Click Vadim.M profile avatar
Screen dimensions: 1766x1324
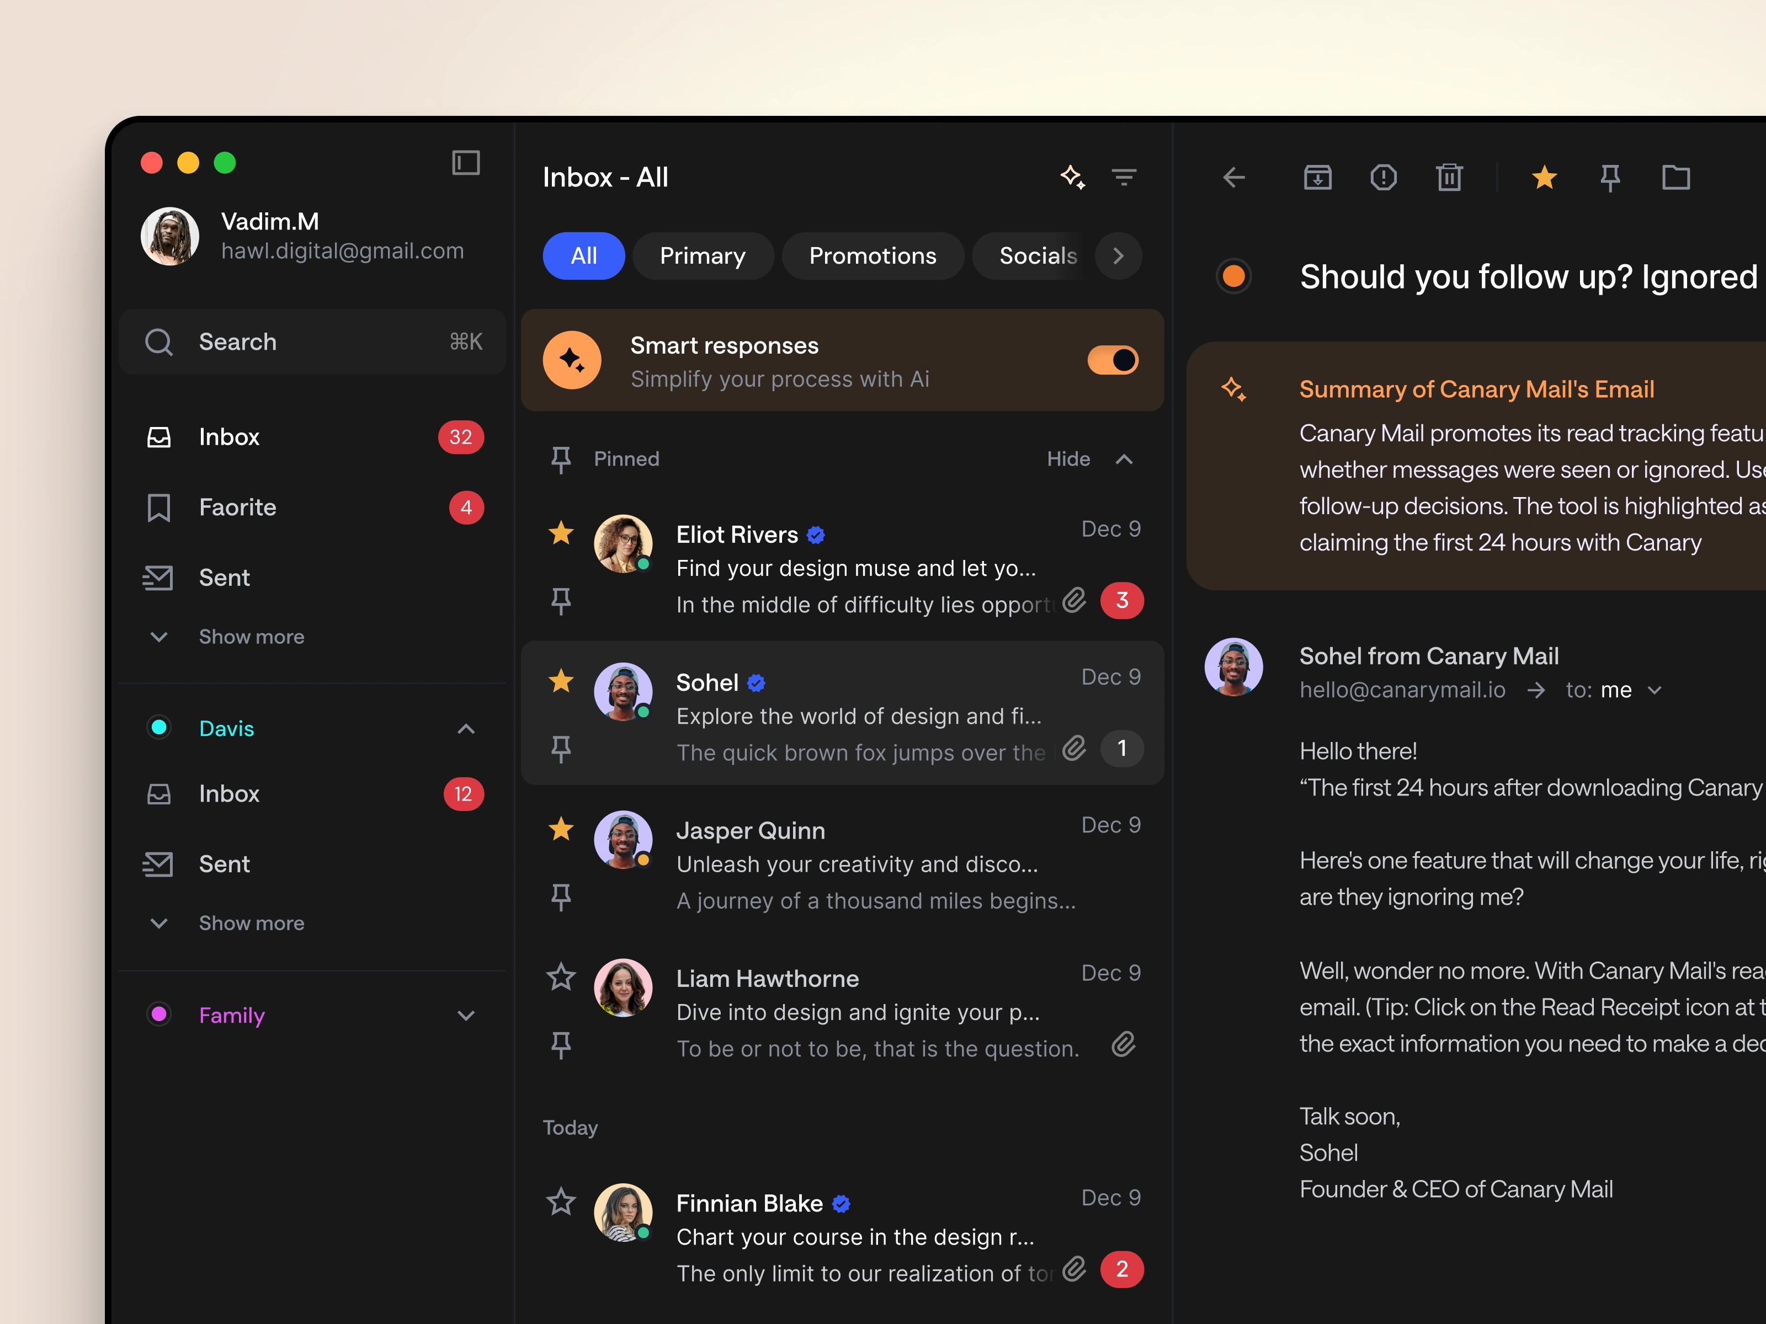click(x=170, y=236)
